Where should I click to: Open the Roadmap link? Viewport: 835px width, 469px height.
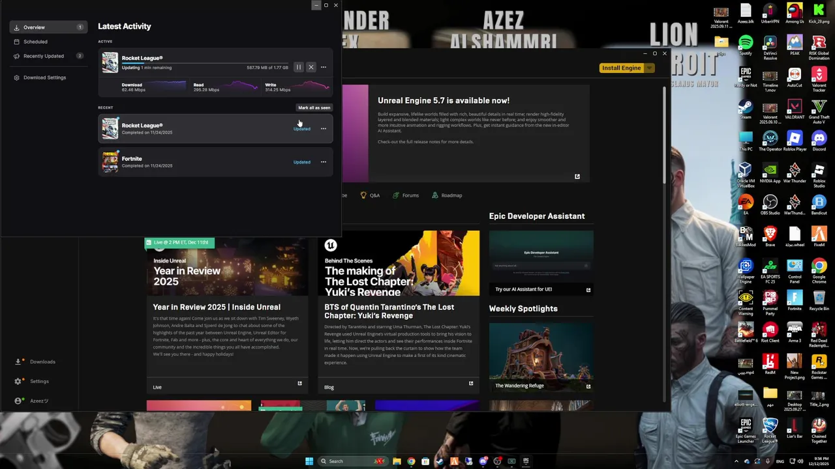point(447,195)
